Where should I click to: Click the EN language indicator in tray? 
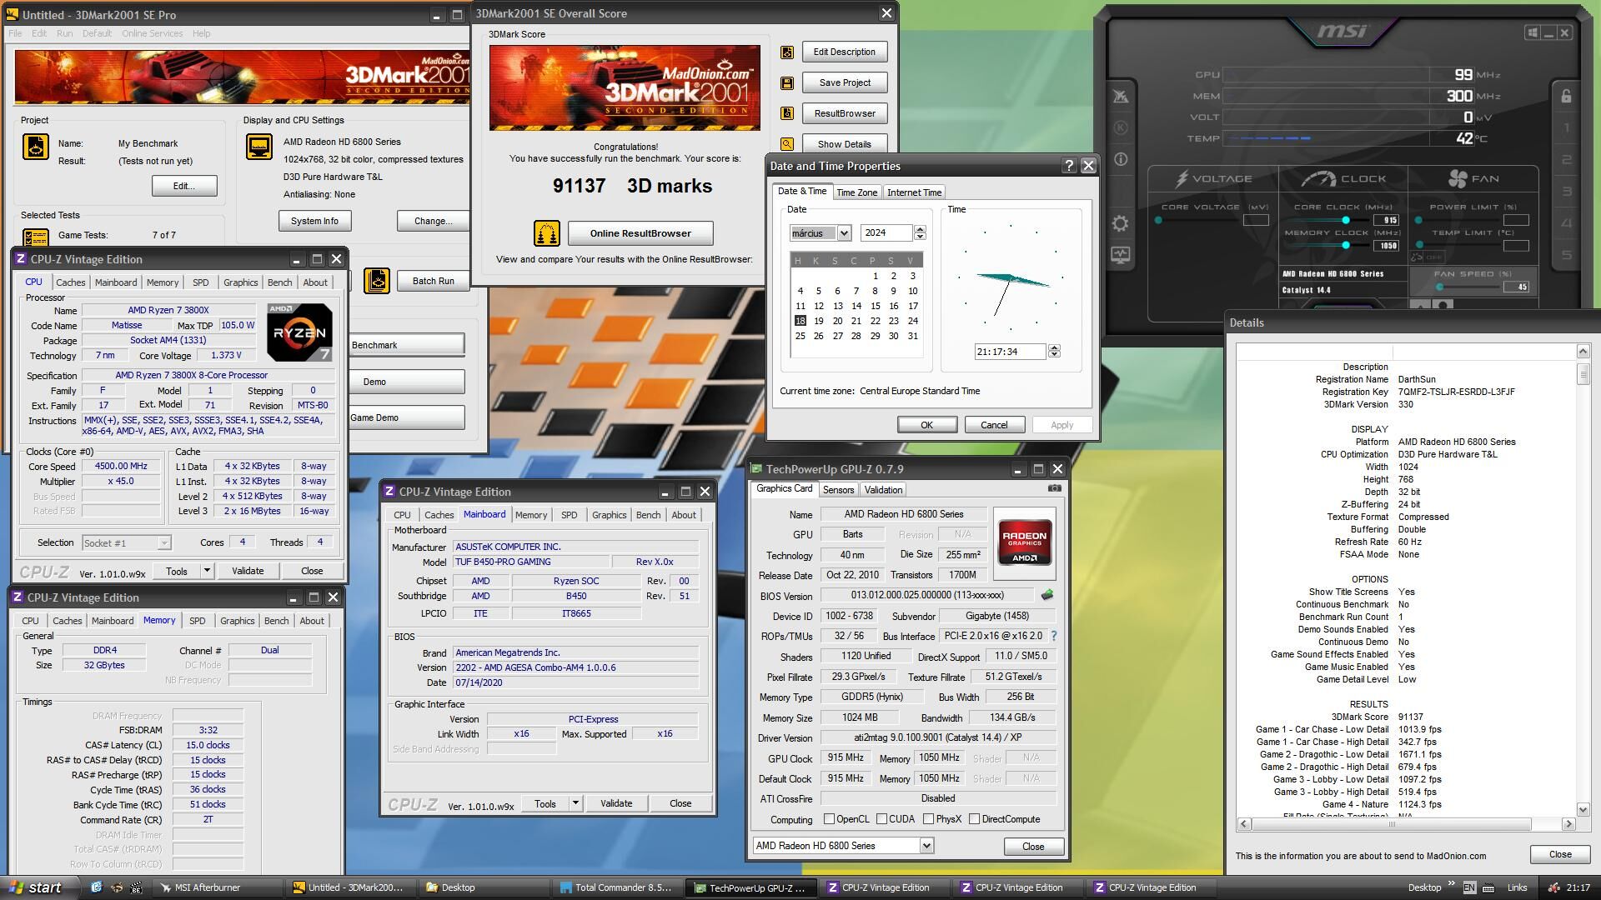pyautogui.click(x=1469, y=887)
